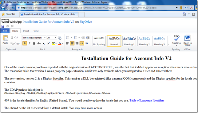Open document in Word desktop
The width and height of the screenshot is (198, 113).
pos(188,40)
